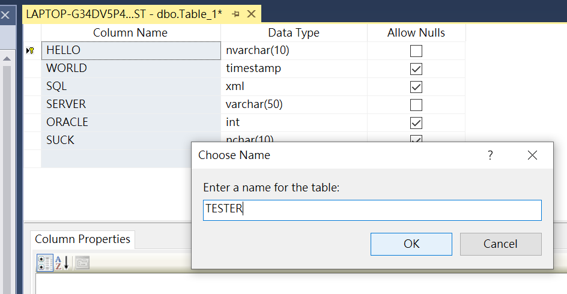Close the left side panel with X
The width and height of the screenshot is (567, 294).
pyautogui.click(x=5, y=14)
